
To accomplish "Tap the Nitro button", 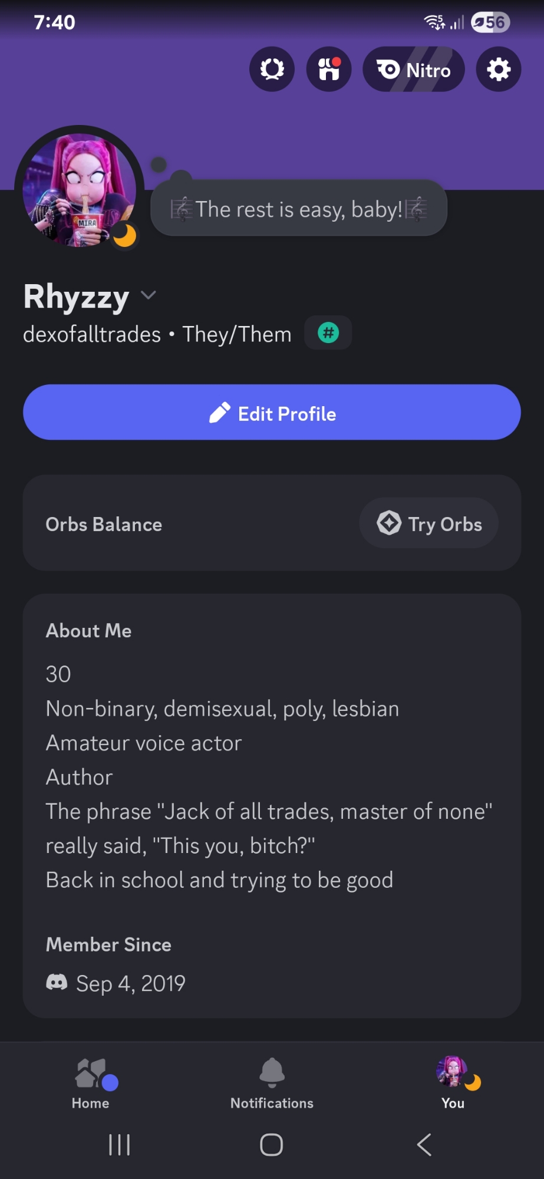I will pos(413,70).
